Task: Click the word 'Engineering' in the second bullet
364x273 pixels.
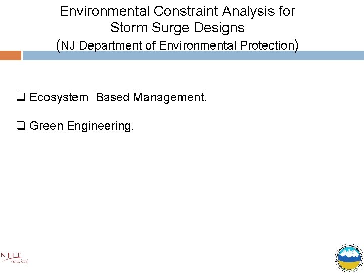Action: pyautogui.click(x=100, y=126)
